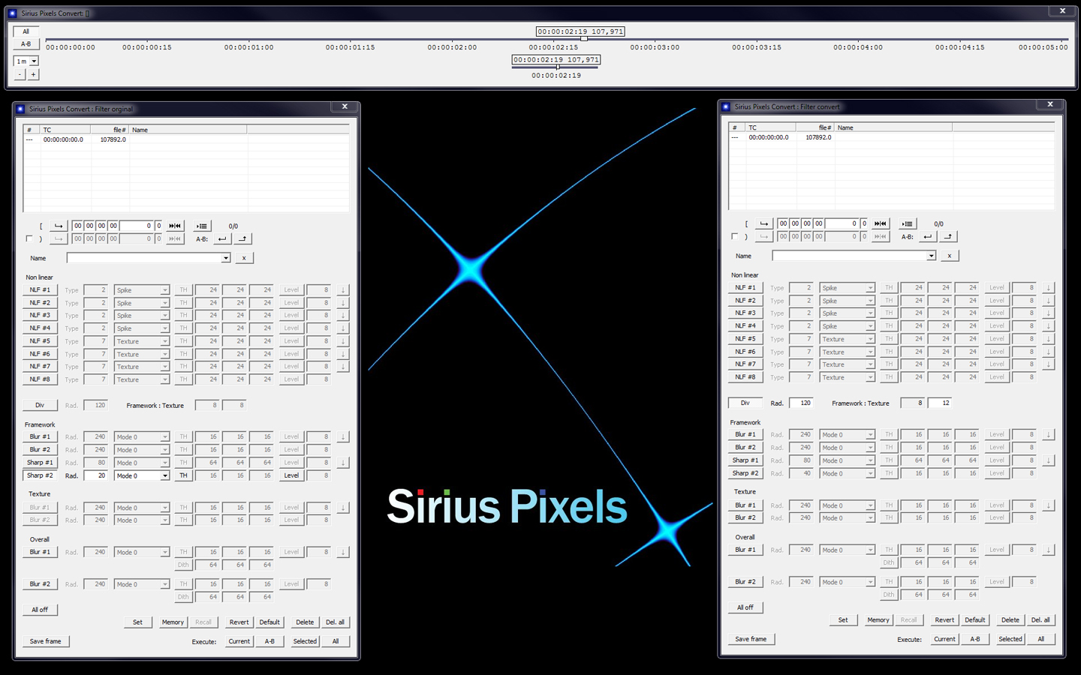The height and width of the screenshot is (675, 1081).
Task: Click down arrow of Overall Blur #1 in Filter convert
Action: click(1049, 550)
